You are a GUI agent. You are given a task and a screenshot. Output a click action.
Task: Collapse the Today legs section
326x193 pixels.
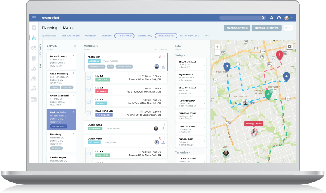[184, 55]
